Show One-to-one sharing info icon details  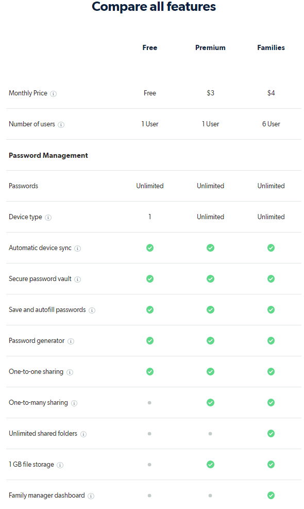click(70, 372)
